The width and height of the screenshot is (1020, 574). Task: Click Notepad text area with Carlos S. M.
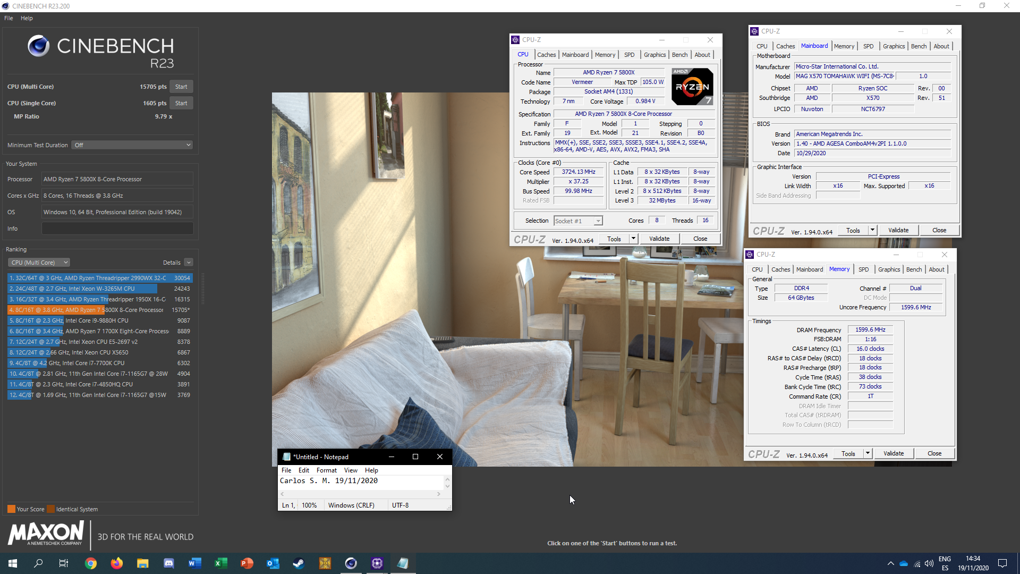coord(361,481)
